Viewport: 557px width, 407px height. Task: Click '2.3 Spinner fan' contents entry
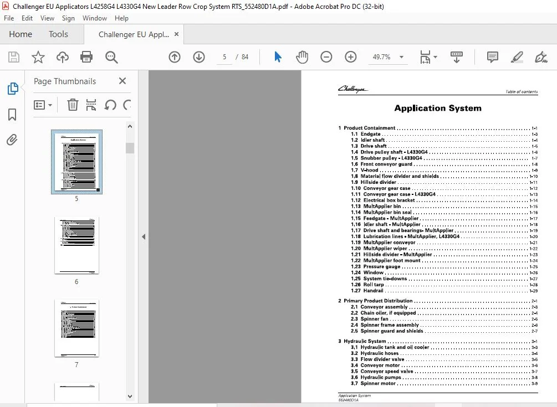tap(444, 318)
